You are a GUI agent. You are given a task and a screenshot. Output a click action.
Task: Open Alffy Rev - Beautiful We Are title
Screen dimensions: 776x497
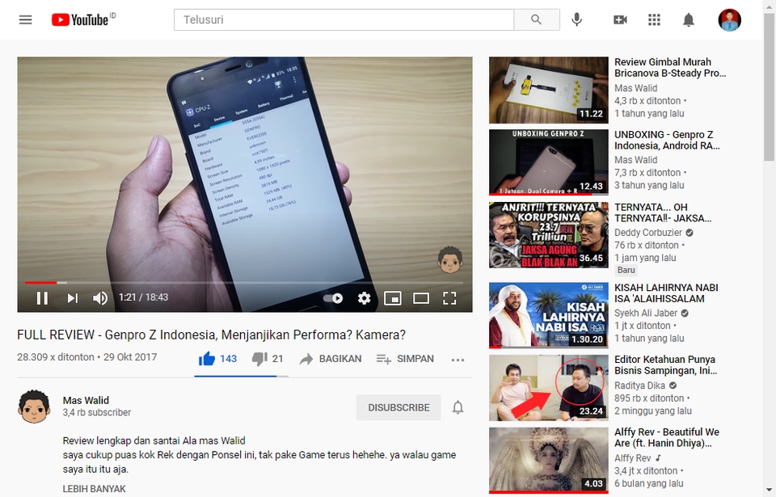click(667, 437)
